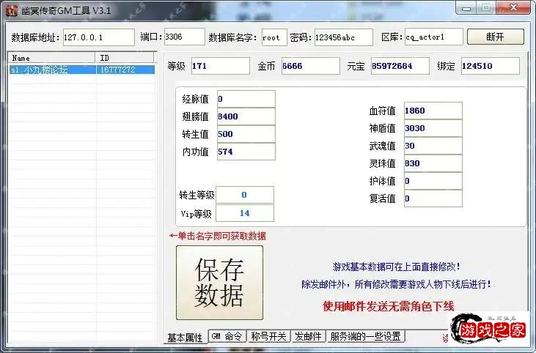The width and height of the screenshot is (536, 353).
Task: Maximize the GM tool window
Action: pos(486,7)
